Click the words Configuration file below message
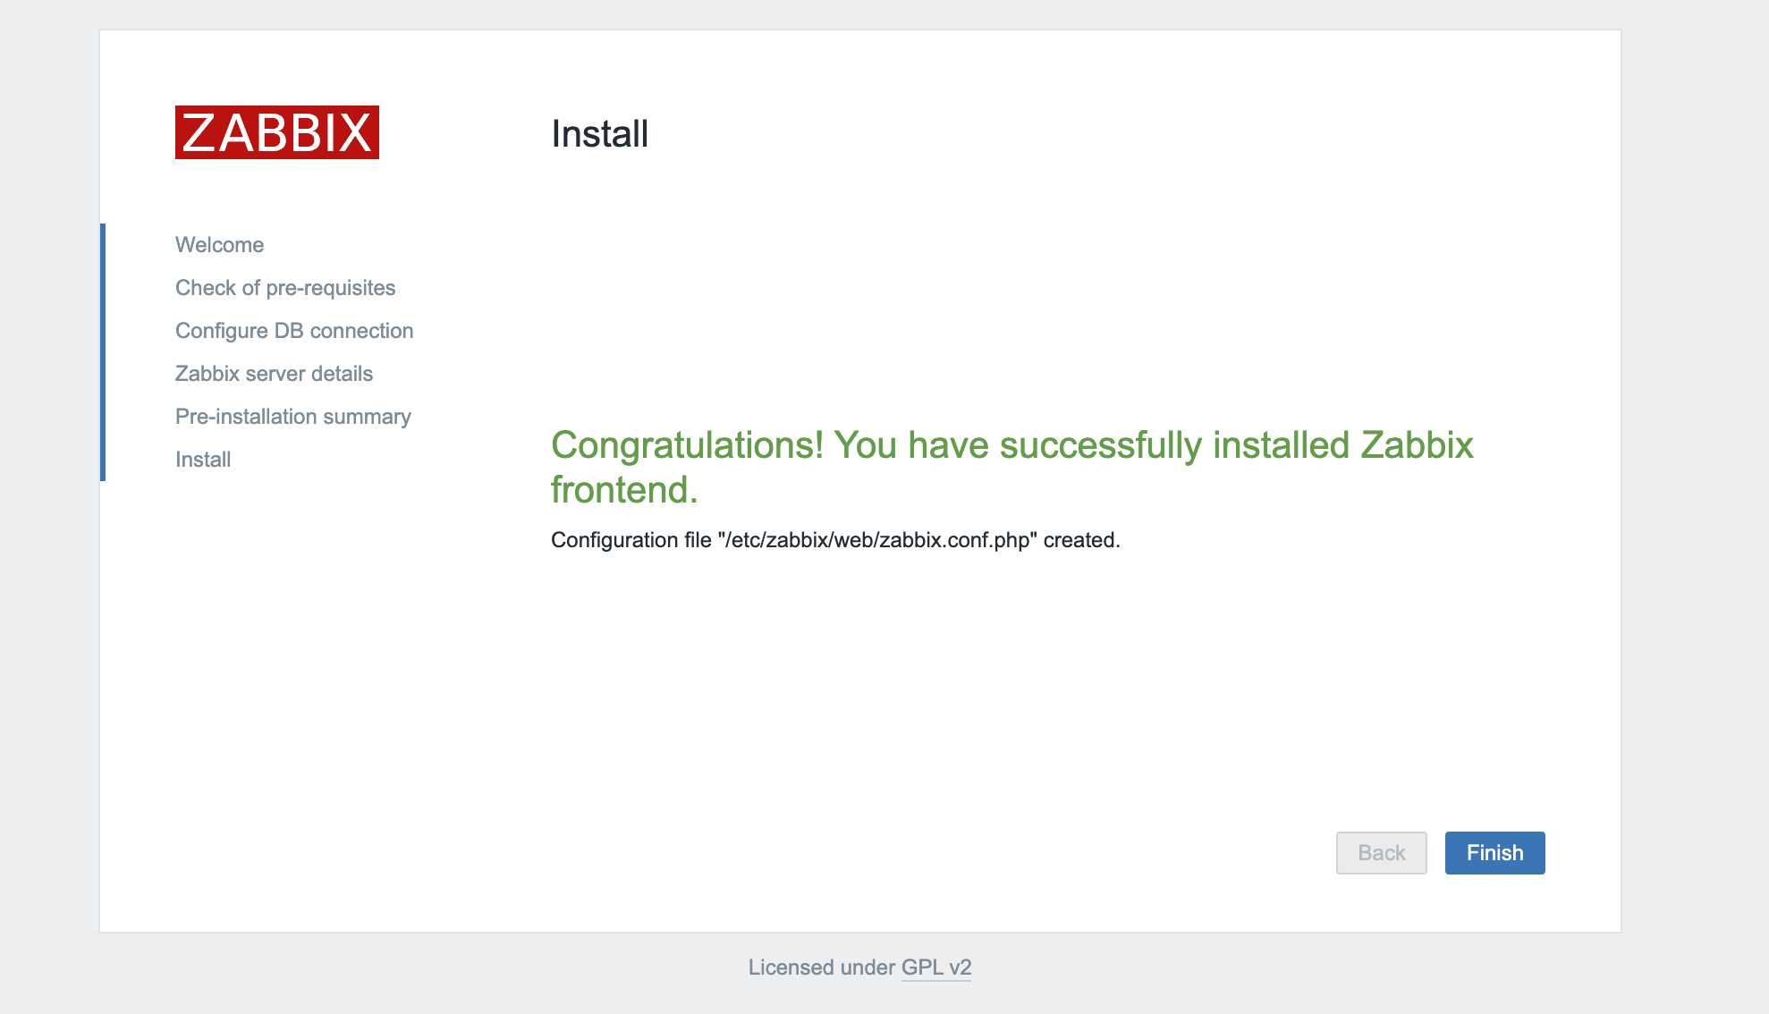This screenshot has height=1014, width=1769. [631, 540]
